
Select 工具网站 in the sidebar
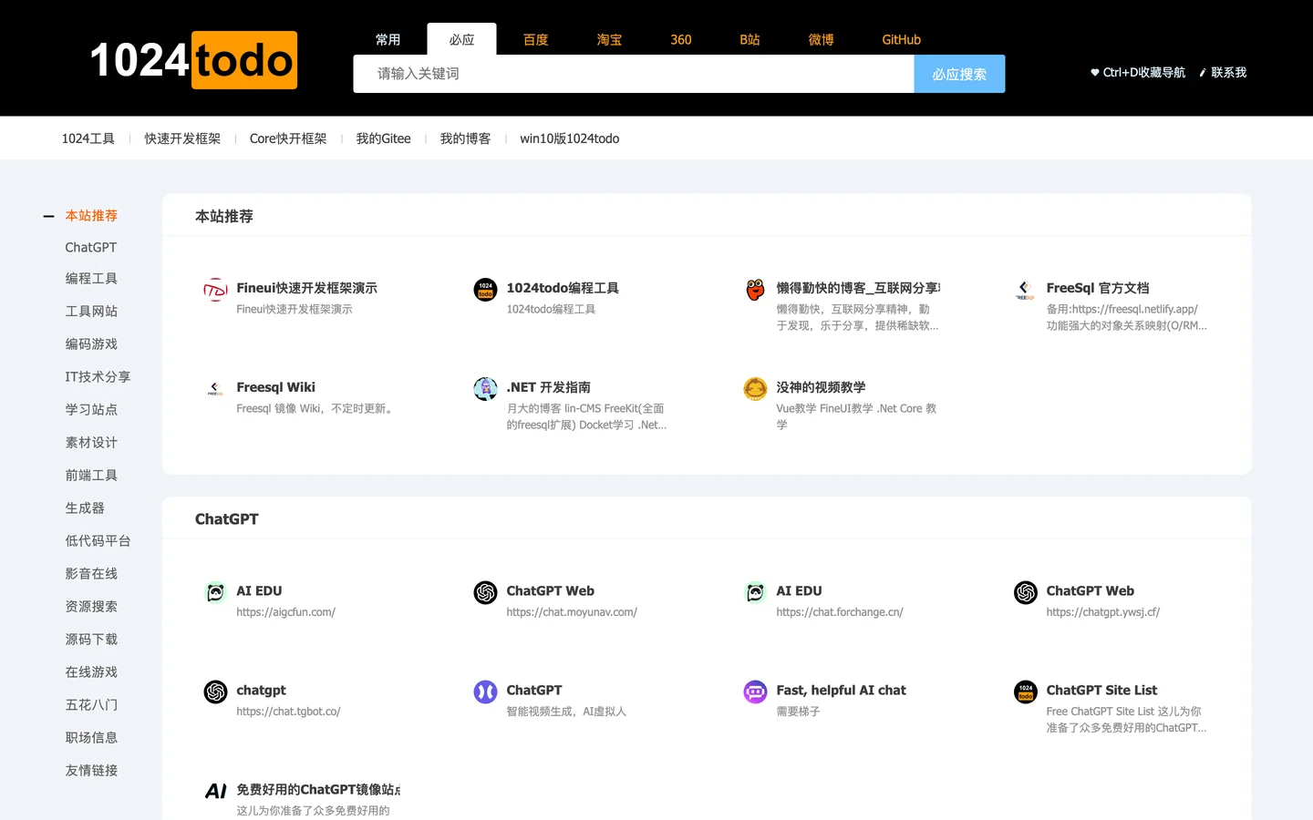(91, 312)
